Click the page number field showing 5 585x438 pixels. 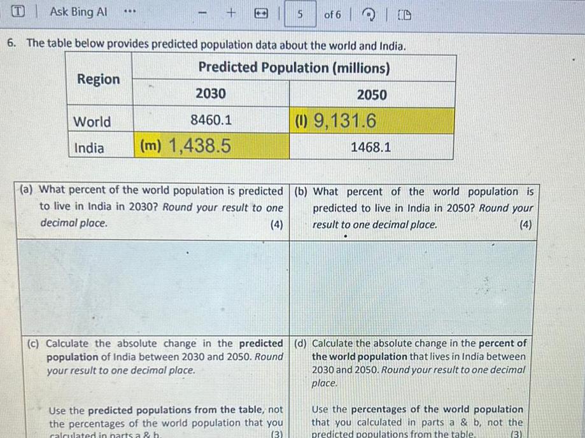[300, 14]
